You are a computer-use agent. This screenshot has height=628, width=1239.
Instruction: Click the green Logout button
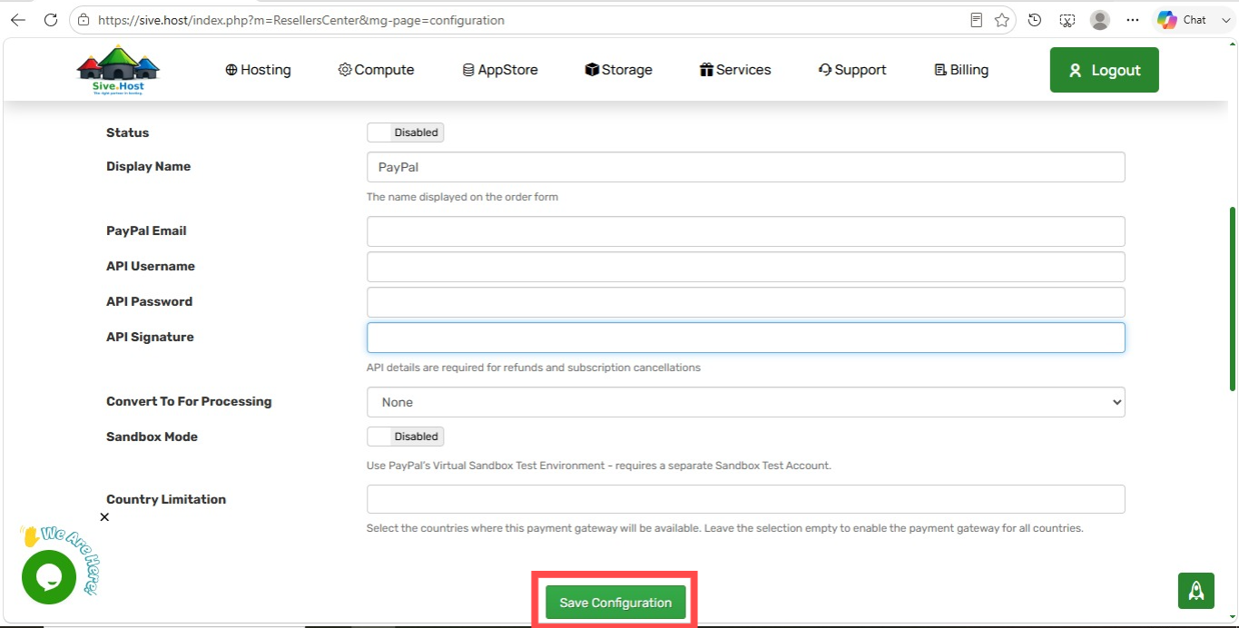point(1104,70)
